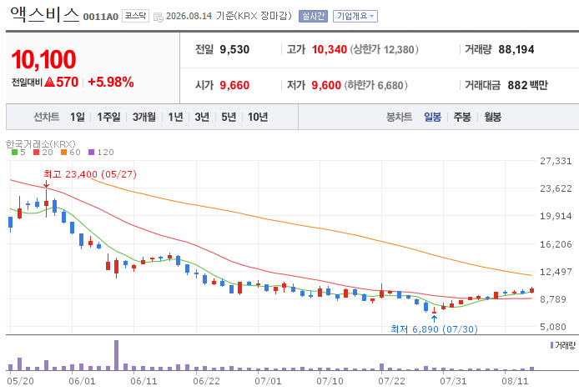Click the orange 60-day moving average swatch
This screenshot has width=579, height=391.
64,152
